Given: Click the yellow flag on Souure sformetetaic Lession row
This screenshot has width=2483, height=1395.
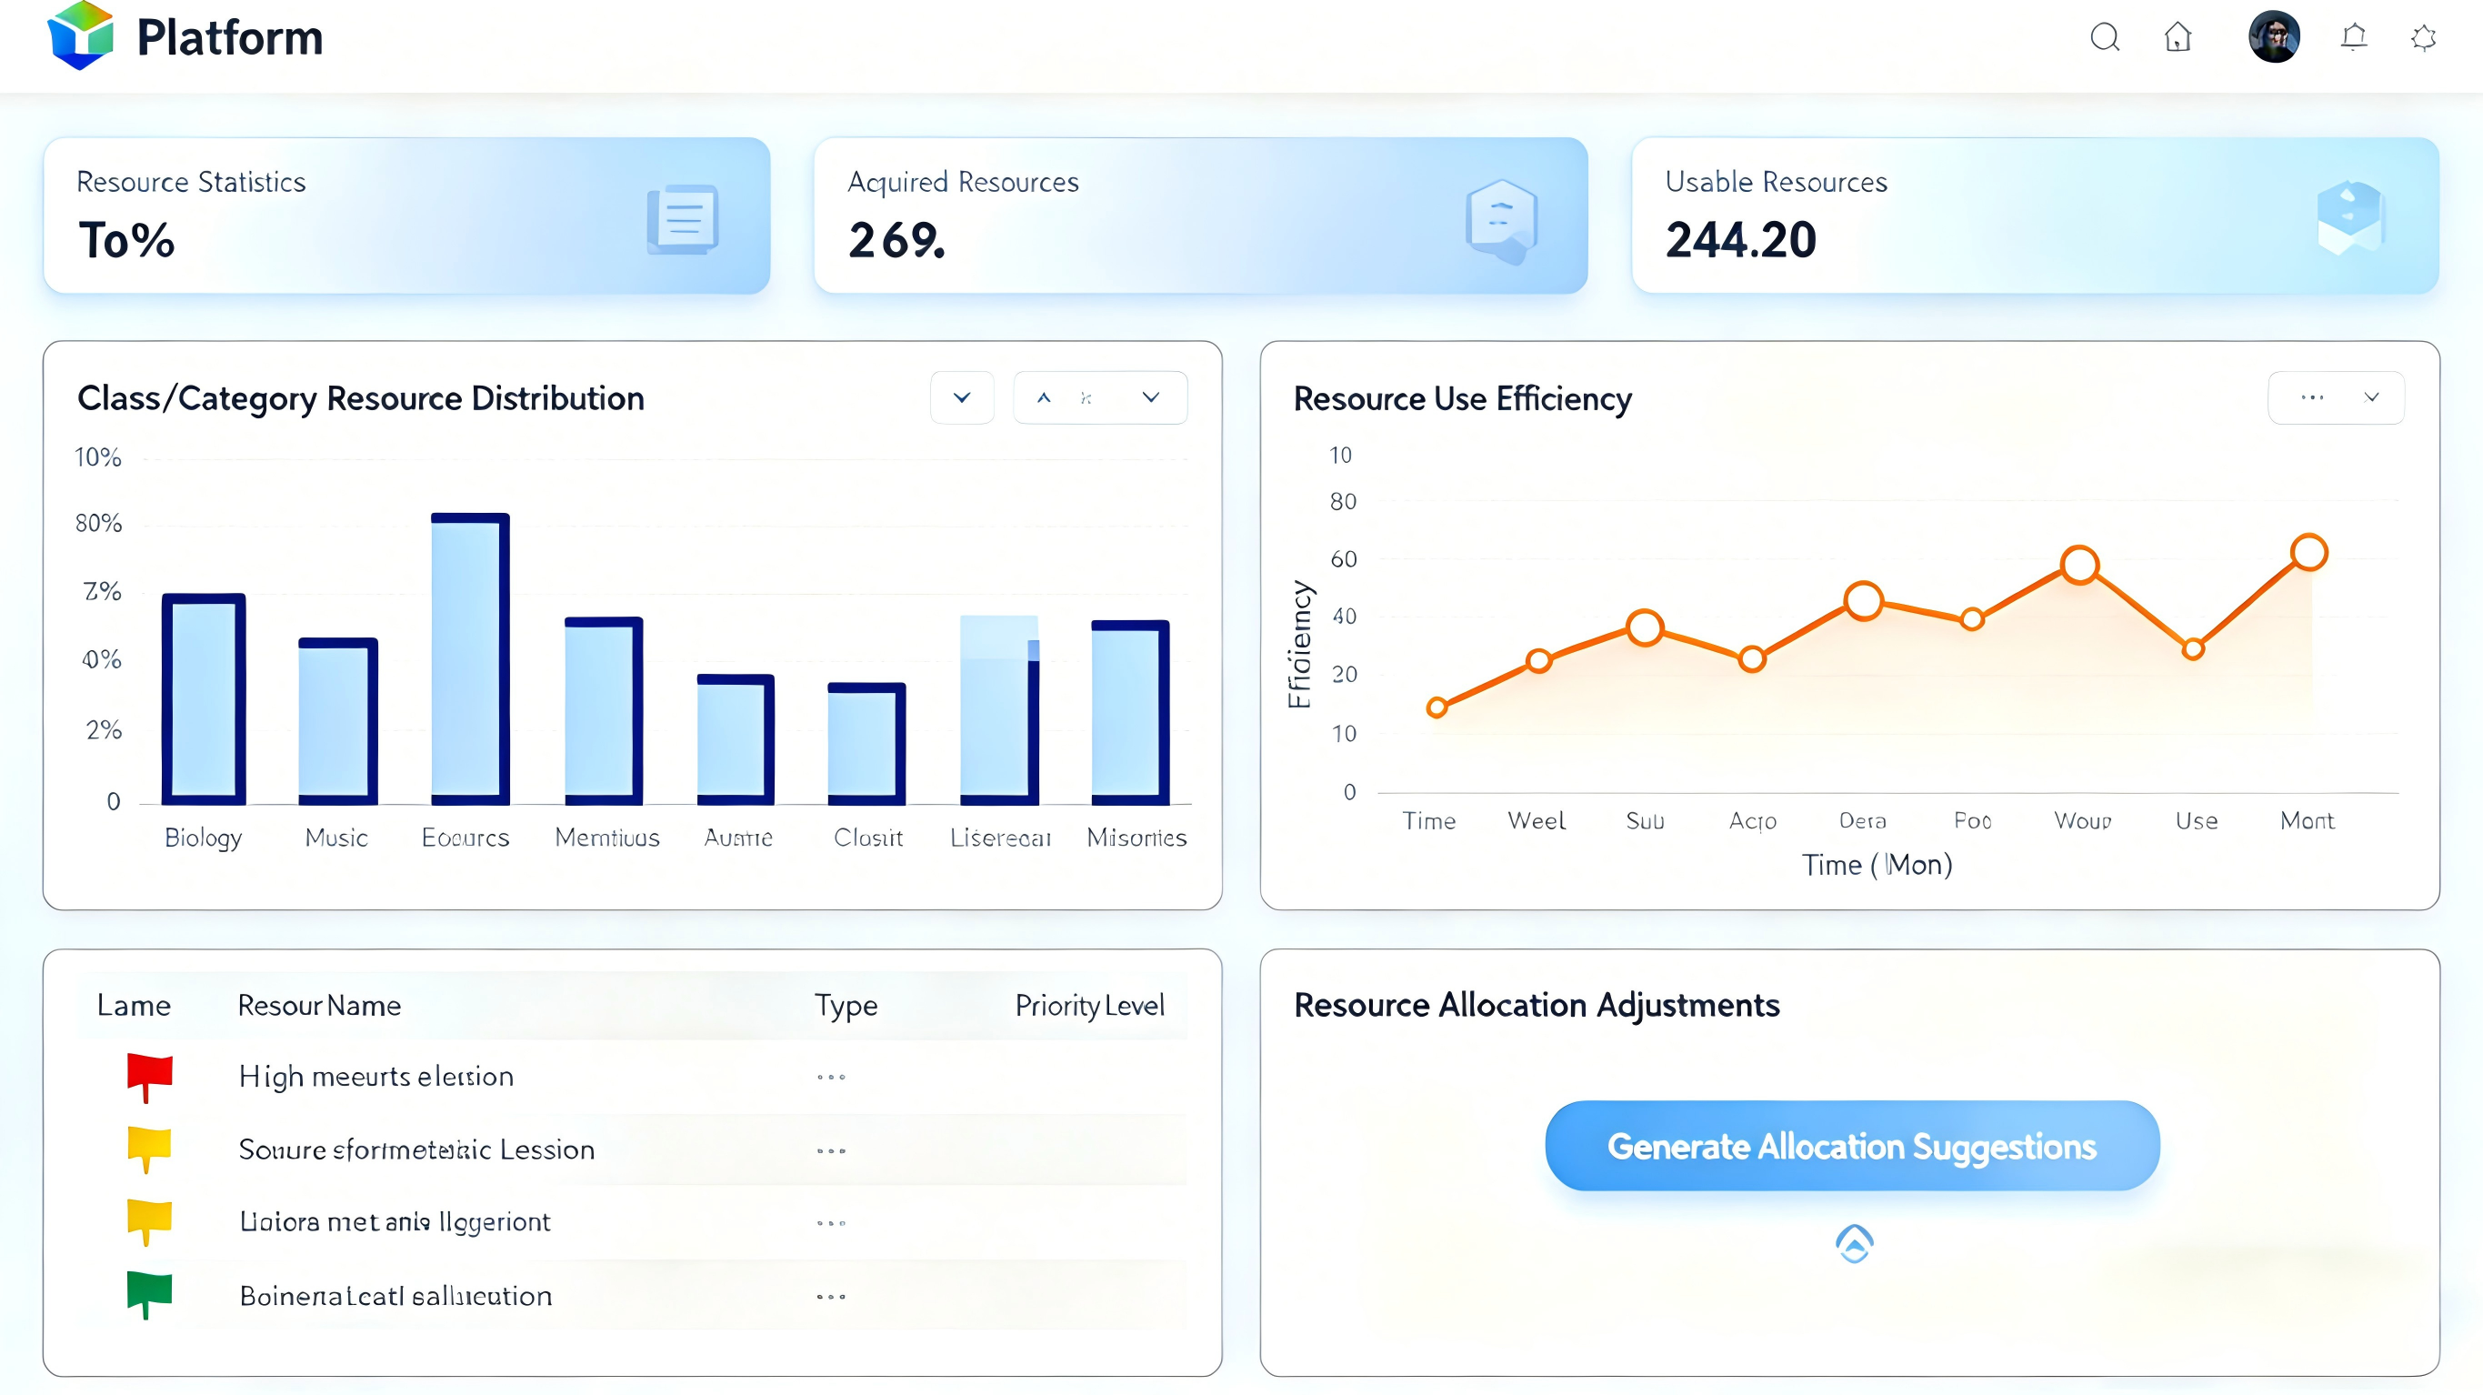Looking at the screenshot, I should (x=149, y=1149).
